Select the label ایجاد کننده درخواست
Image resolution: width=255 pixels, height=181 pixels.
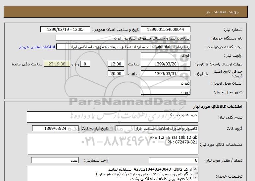pos(224,47)
